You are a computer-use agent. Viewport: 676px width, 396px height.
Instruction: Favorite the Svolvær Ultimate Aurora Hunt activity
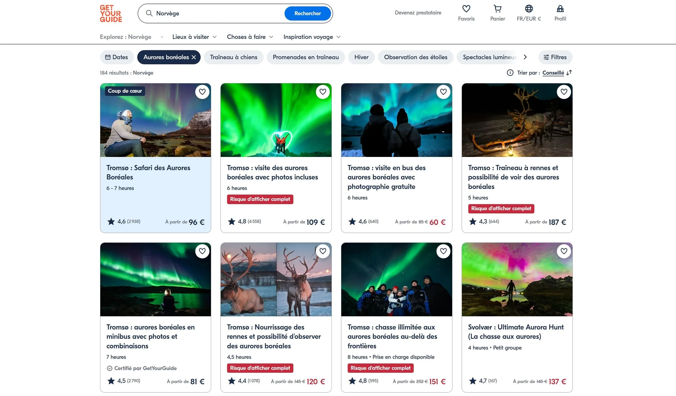click(564, 251)
